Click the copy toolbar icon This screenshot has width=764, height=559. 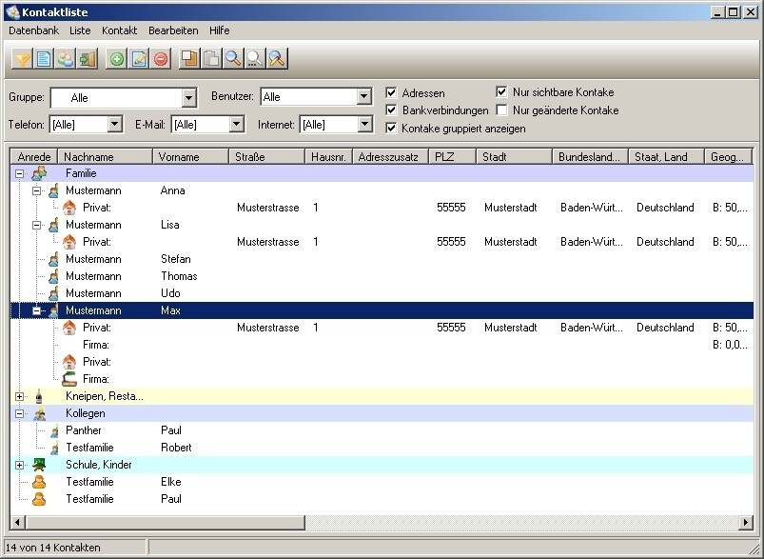pyautogui.click(x=189, y=59)
